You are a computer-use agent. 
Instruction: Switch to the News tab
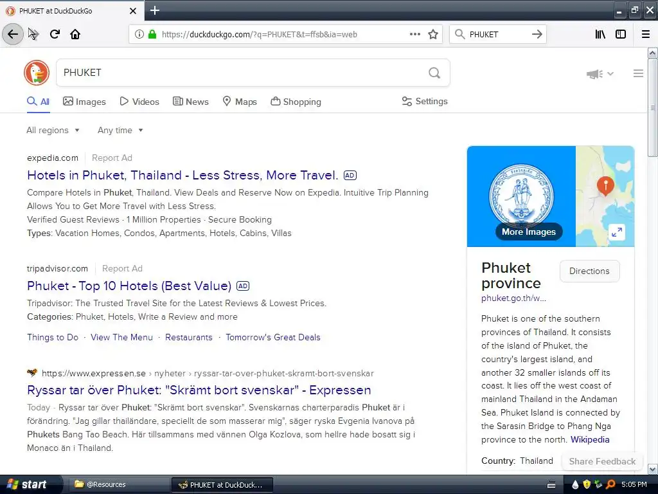[190, 102]
